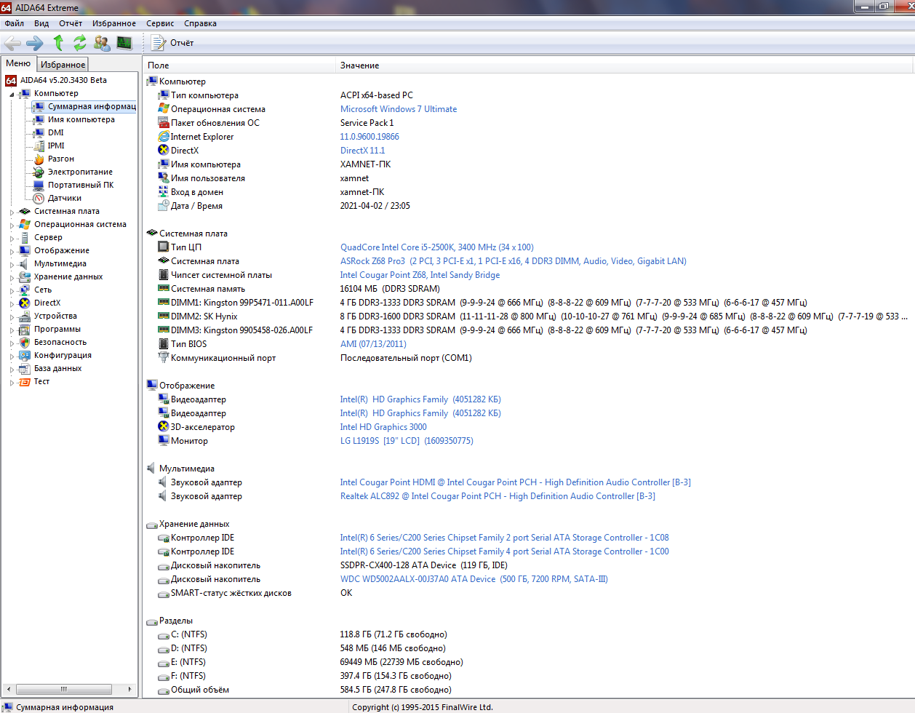Open the DirectX 11.1 link

[x=362, y=151]
